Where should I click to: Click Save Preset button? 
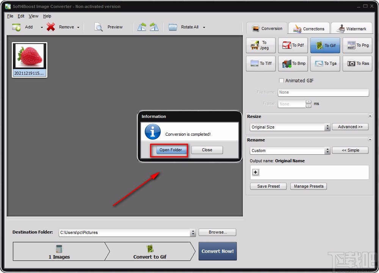coord(268,186)
